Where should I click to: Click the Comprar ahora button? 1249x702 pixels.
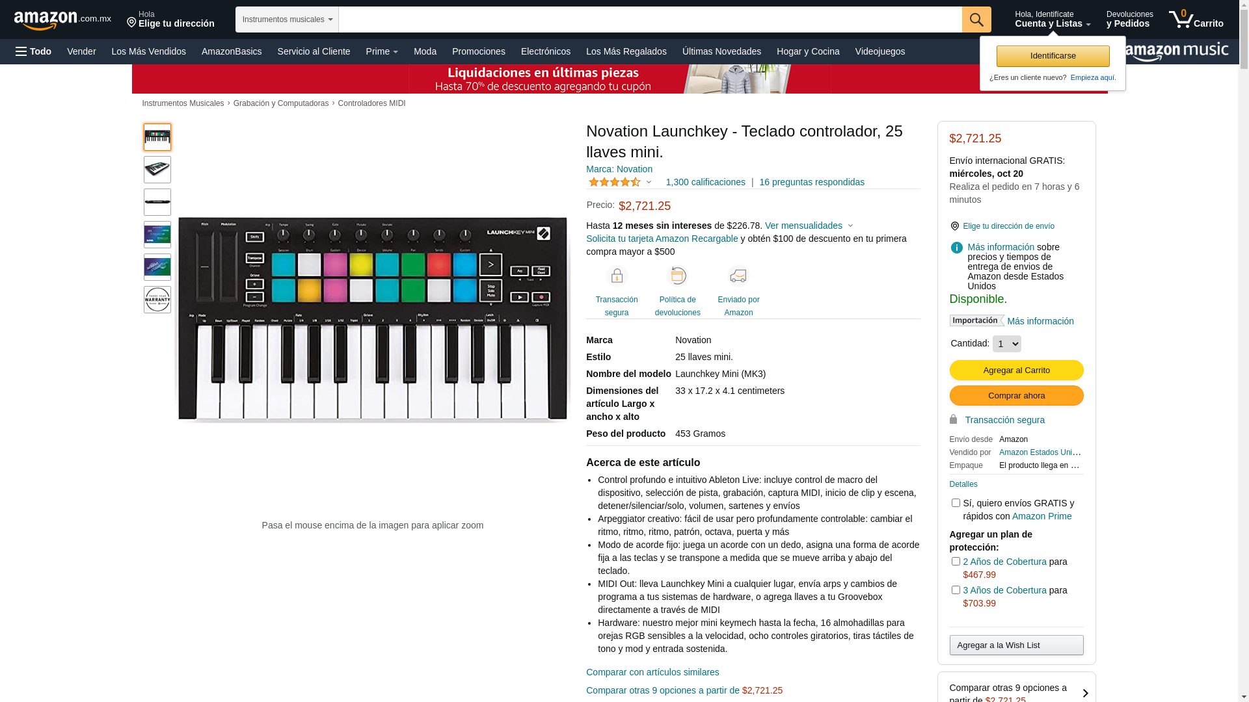(x=1016, y=395)
